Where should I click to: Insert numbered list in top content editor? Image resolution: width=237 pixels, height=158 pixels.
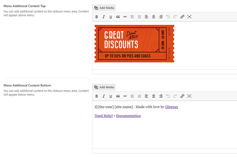(x=139, y=17)
